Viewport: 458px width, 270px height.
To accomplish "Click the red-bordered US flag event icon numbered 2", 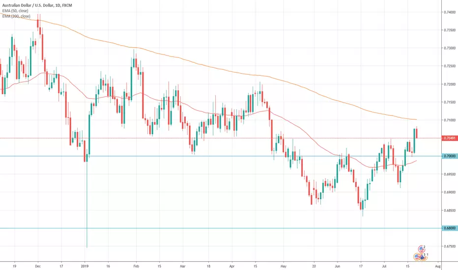I will point(422,249).
